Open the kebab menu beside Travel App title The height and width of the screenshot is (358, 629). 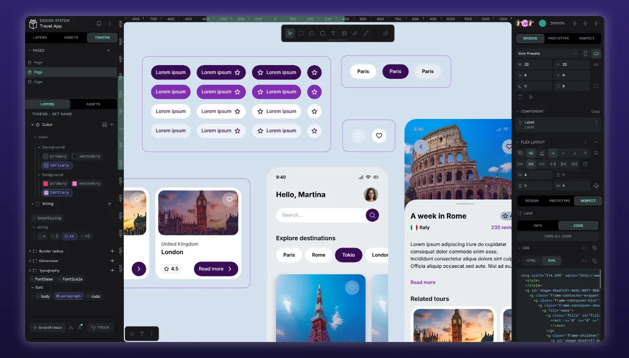point(110,23)
